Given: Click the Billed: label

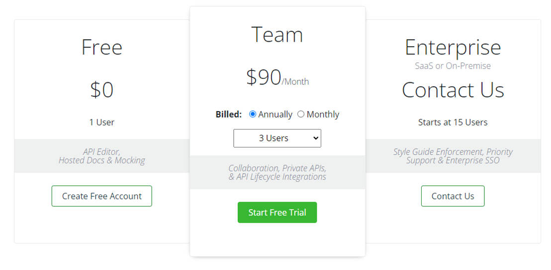Looking at the screenshot, I should pyautogui.click(x=229, y=114).
